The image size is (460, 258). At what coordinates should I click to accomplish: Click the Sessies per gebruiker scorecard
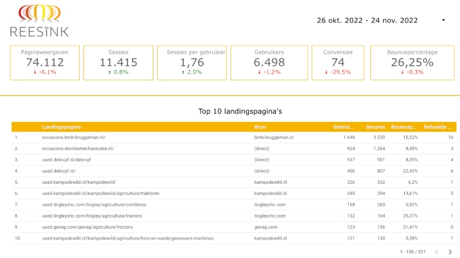point(191,63)
